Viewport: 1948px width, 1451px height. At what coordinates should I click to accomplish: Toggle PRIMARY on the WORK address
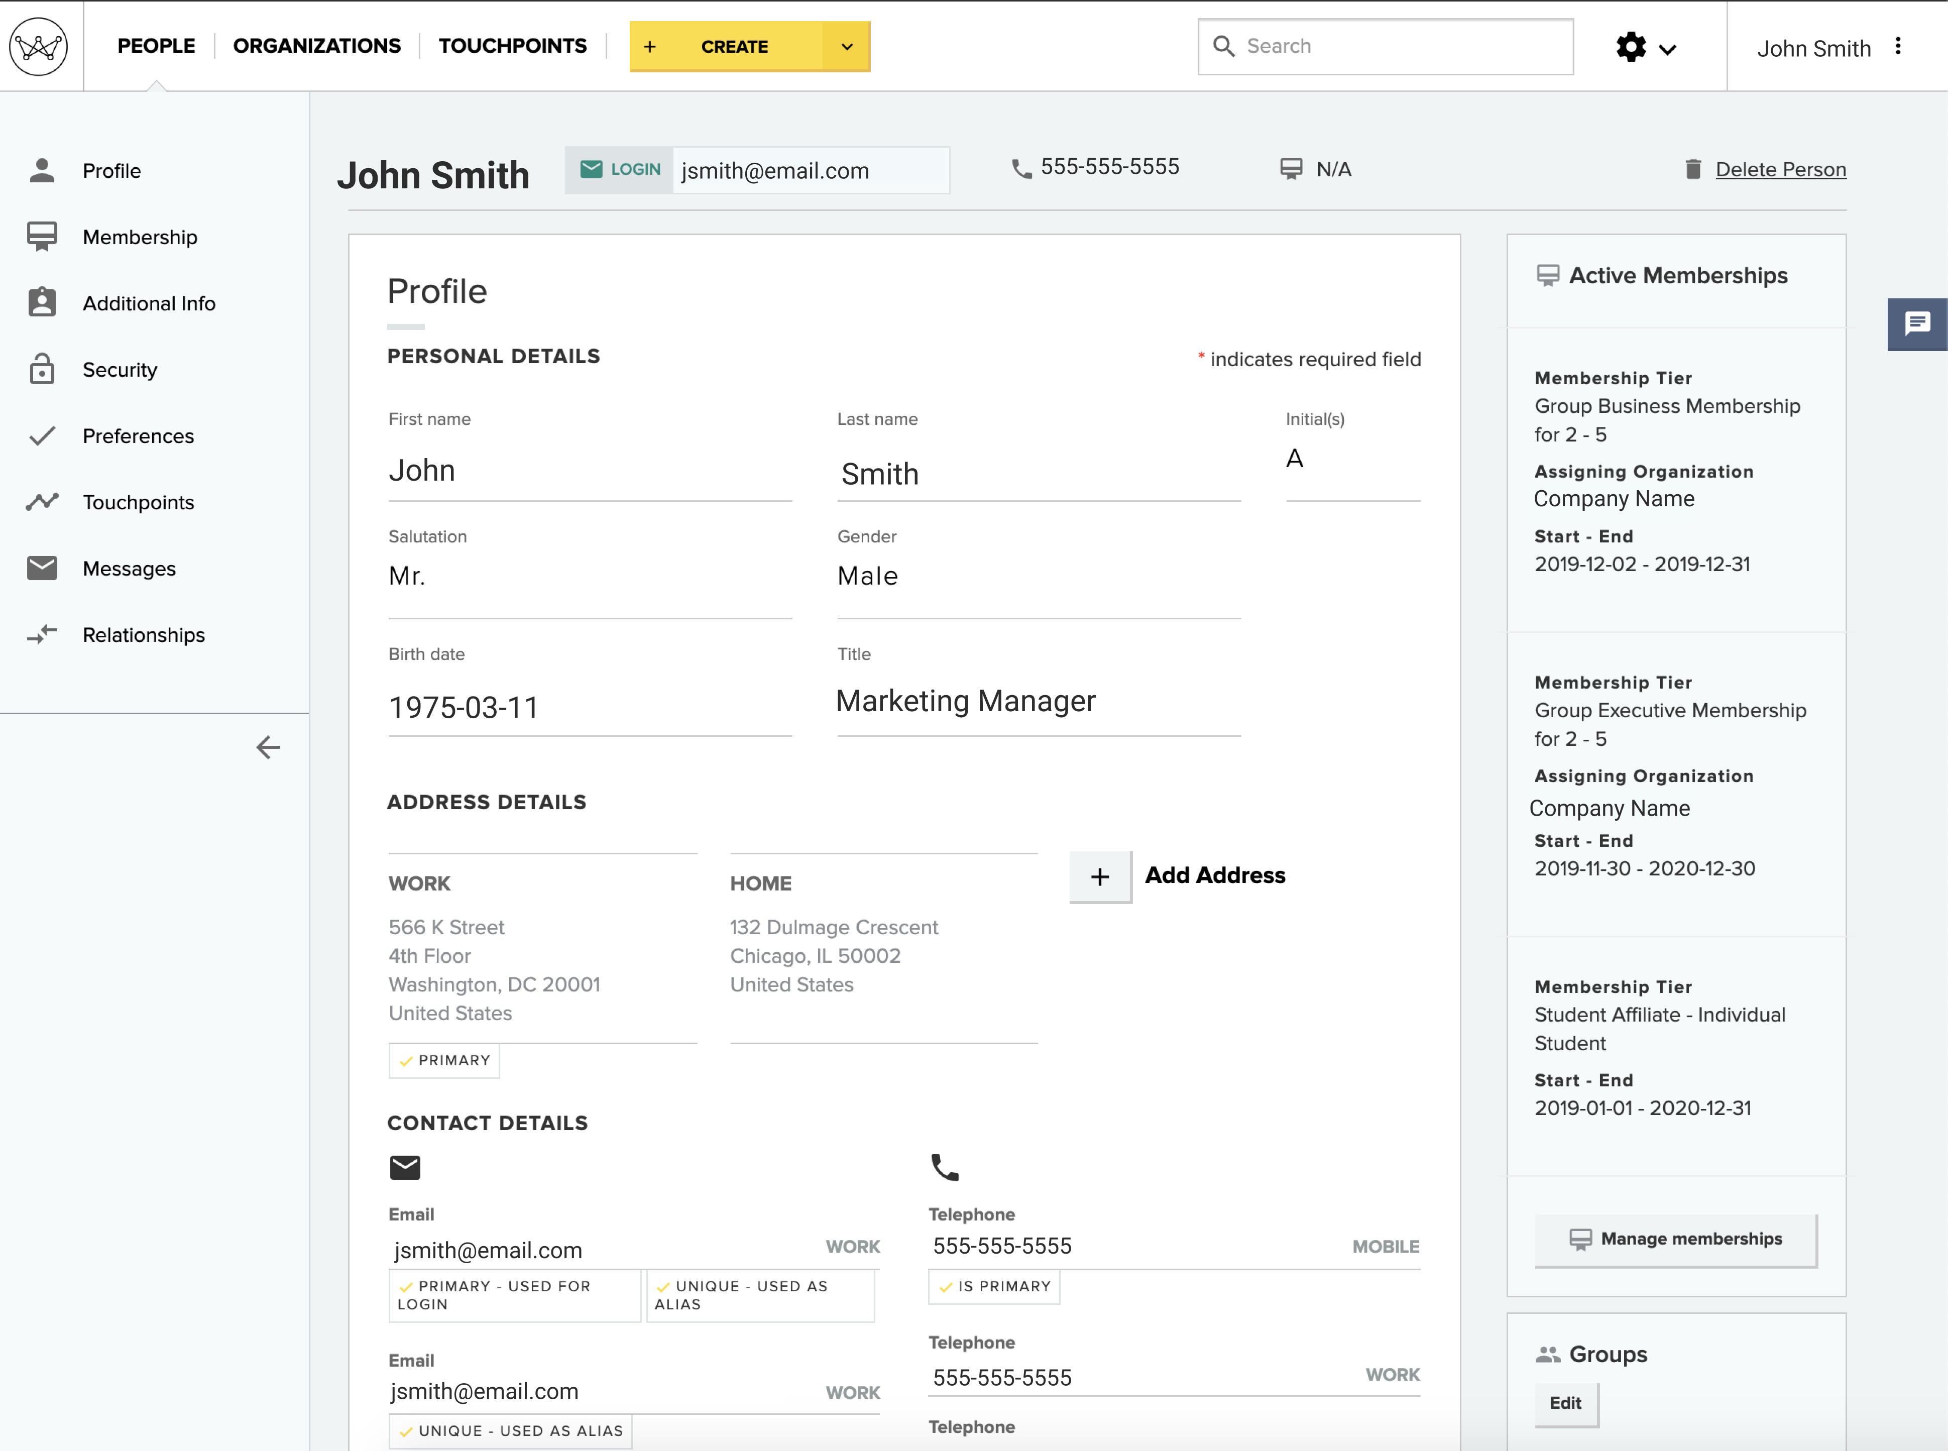(x=443, y=1060)
